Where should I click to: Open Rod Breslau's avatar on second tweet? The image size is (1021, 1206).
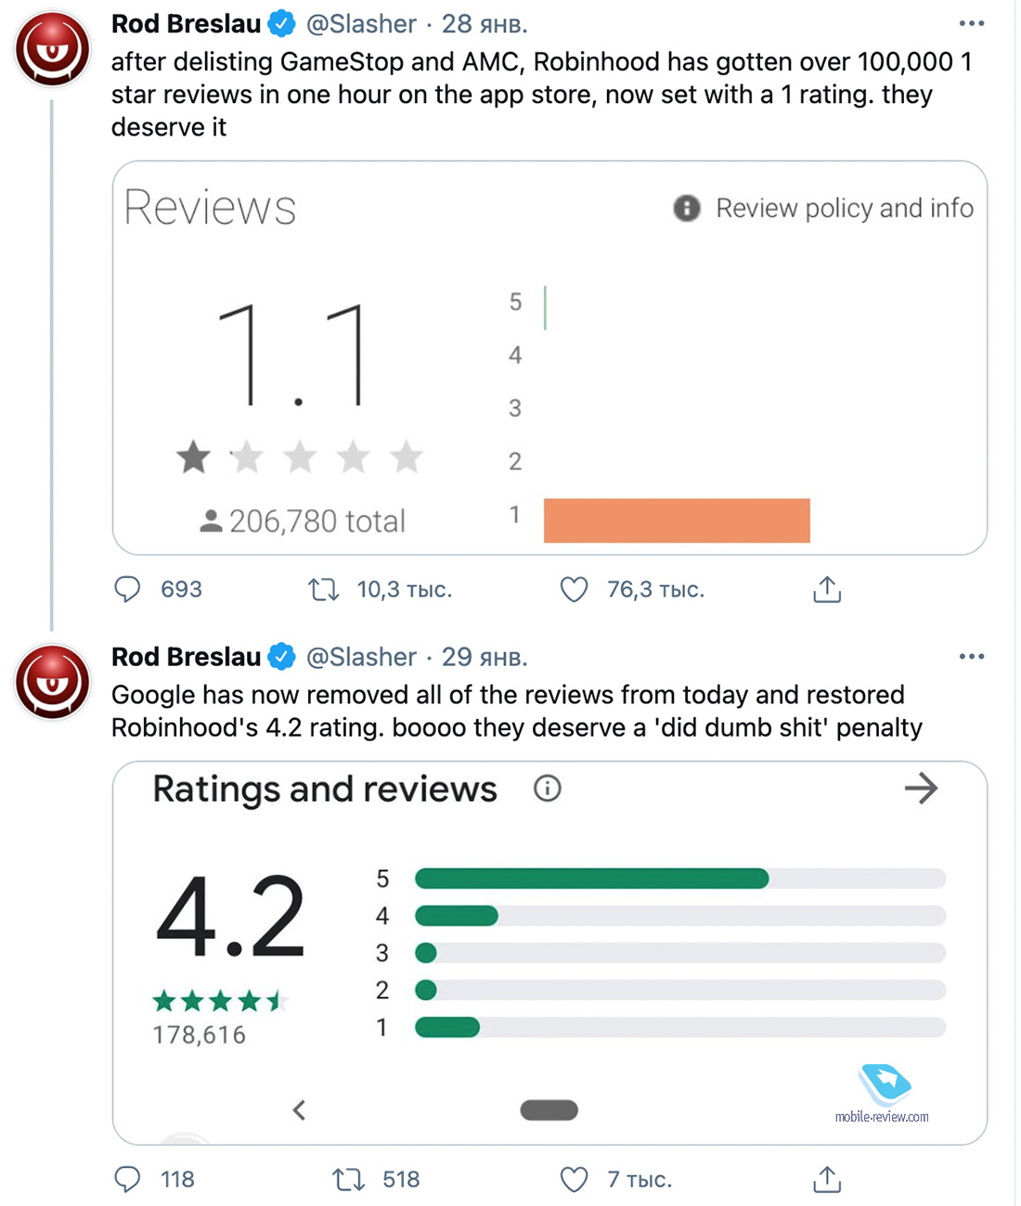click(x=53, y=682)
